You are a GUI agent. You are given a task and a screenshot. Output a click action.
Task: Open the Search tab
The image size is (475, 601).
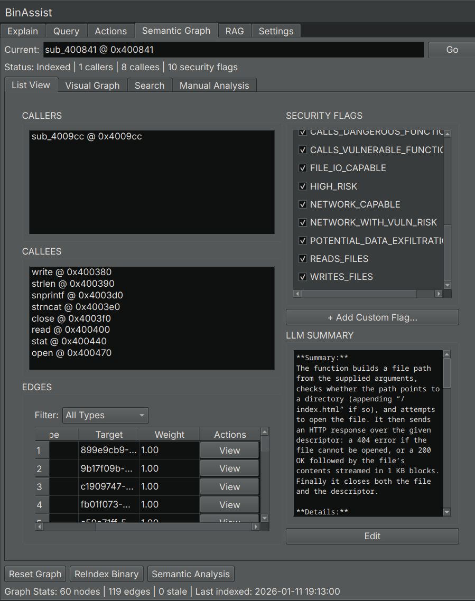point(150,85)
